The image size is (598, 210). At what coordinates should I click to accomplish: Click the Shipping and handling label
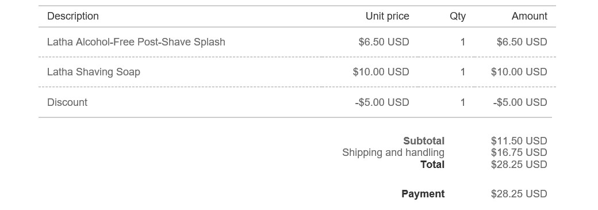coord(393,152)
